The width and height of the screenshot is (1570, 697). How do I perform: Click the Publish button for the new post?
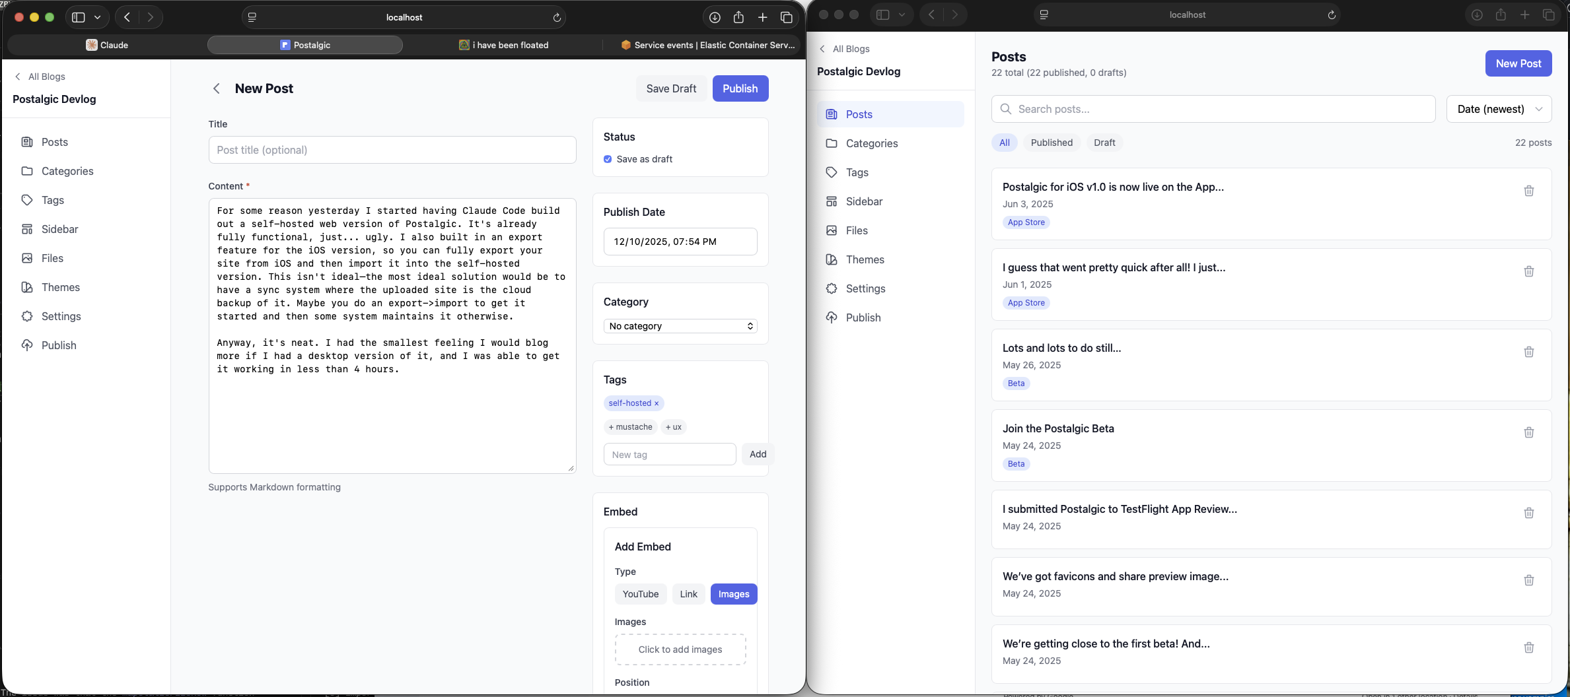click(x=740, y=88)
